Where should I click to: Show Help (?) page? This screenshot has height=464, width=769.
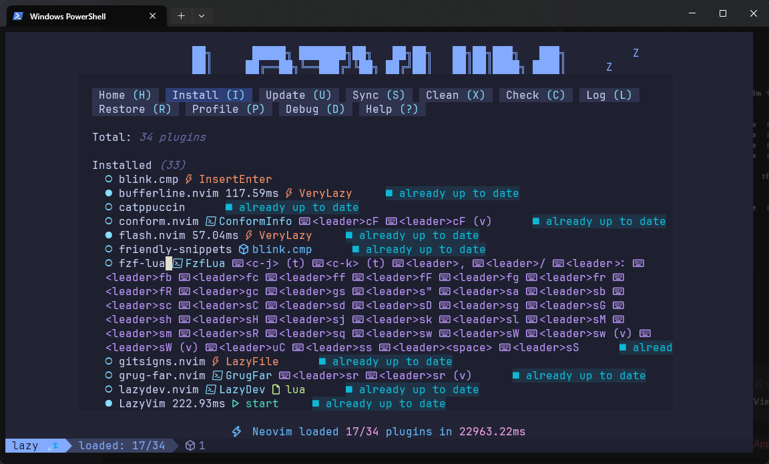click(392, 109)
